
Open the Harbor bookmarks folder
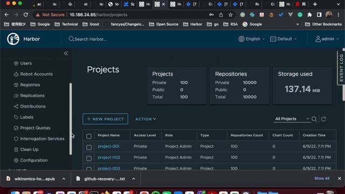click(x=192, y=24)
